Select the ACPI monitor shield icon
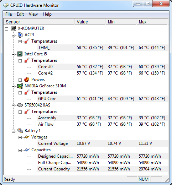Screen dimensions: 172x185 [20, 35]
